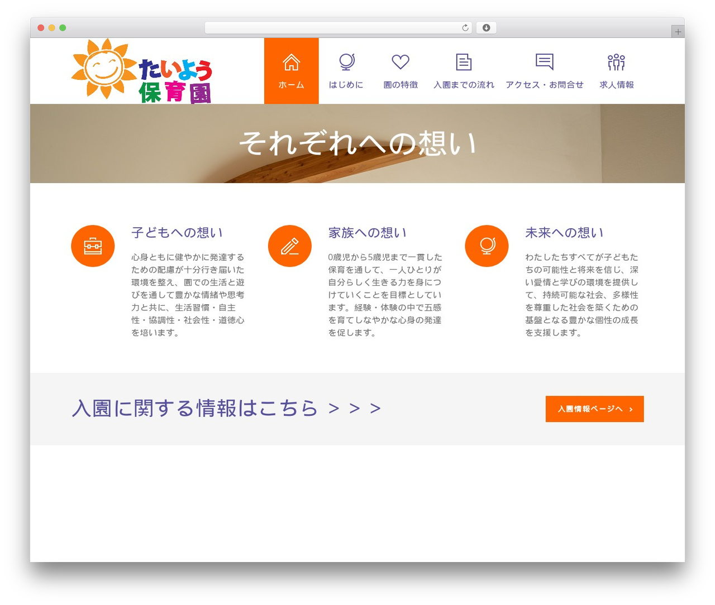Open browser downloads button
This screenshot has height=605, width=715.
pyautogui.click(x=486, y=28)
